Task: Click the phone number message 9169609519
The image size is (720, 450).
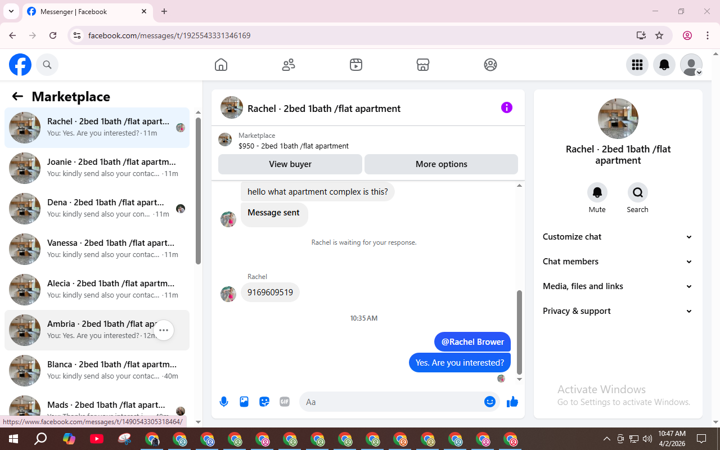Action: (x=270, y=292)
